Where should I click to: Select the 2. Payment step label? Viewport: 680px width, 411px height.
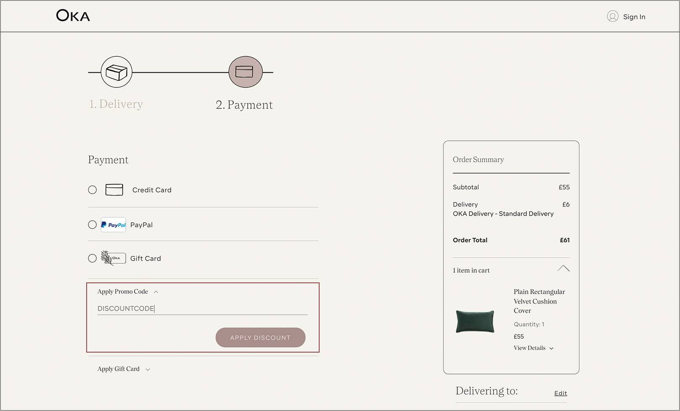pyautogui.click(x=244, y=105)
